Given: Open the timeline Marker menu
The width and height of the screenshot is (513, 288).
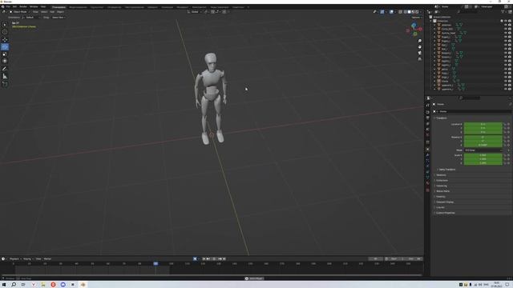Looking at the screenshot, I should [47, 259].
